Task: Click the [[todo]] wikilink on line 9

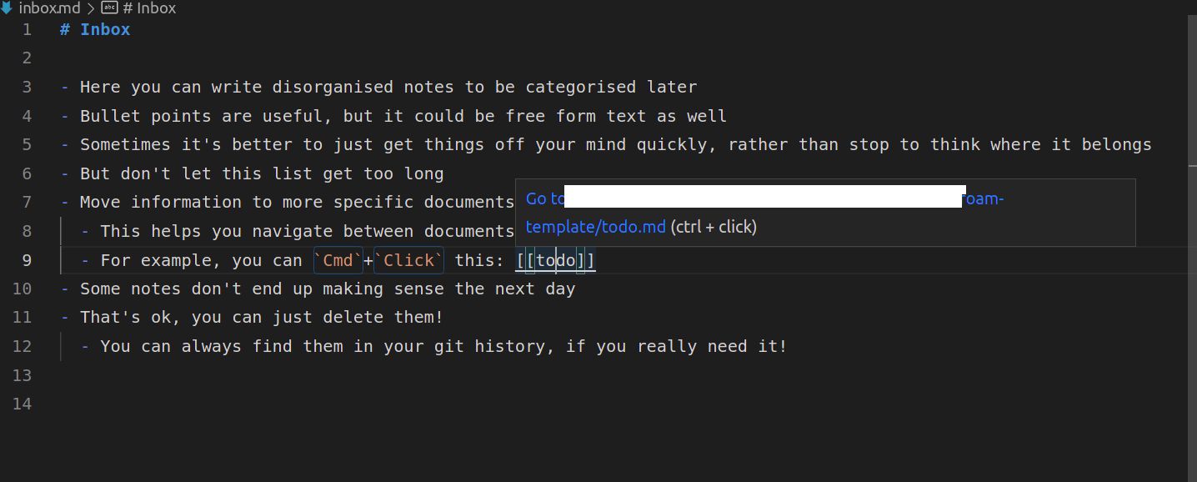Action: point(554,260)
